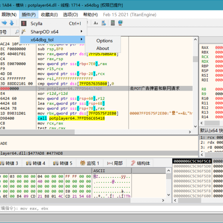Viewport: 223px width, 223px height.
Task: Click the dump panel scroll up arrow
Action: [x=168, y=170]
